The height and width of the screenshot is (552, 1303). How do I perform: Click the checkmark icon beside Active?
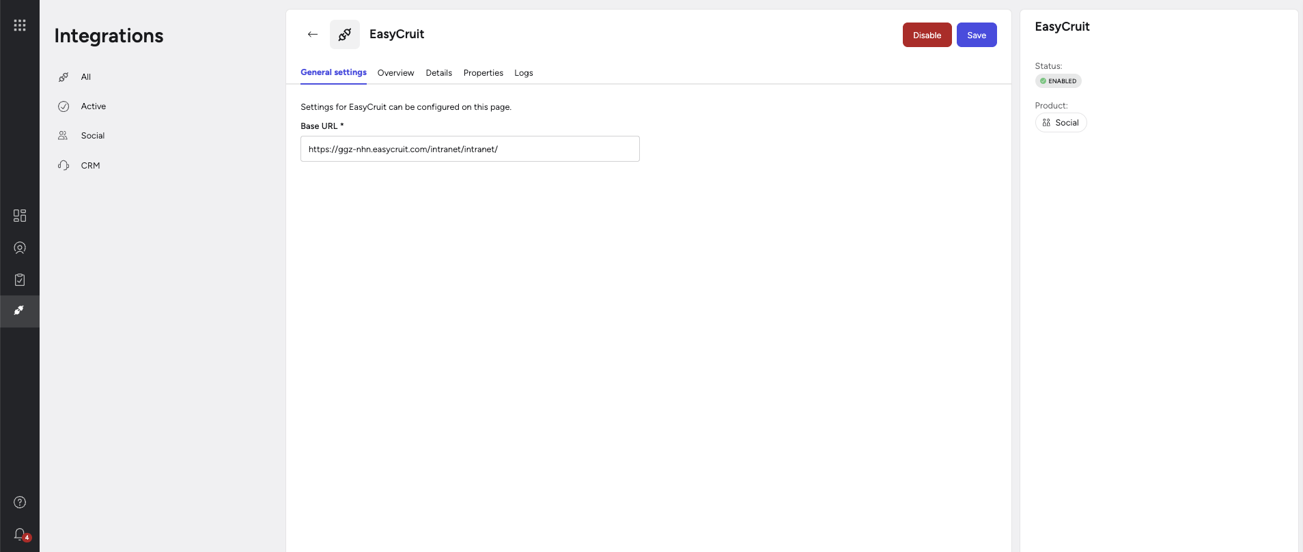64,106
